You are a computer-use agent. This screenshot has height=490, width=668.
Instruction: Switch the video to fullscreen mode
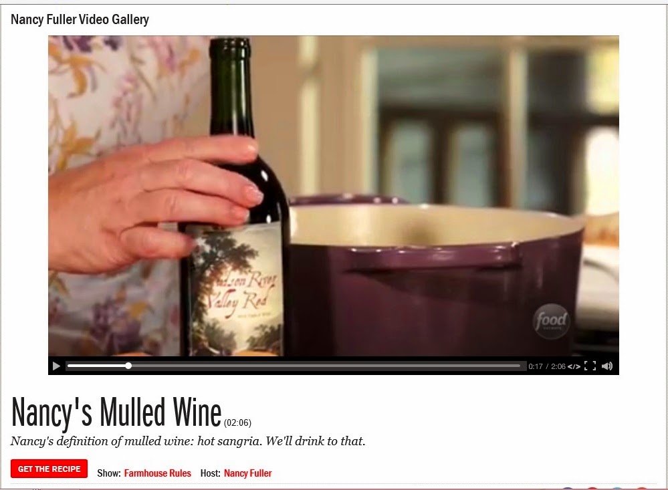tap(590, 366)
